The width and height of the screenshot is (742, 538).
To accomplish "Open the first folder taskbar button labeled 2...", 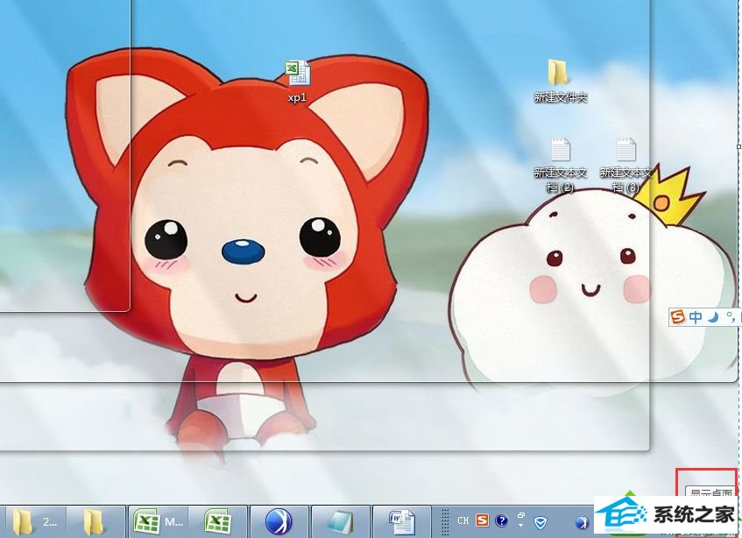I will pyautogui.click(x=36, y=522).
